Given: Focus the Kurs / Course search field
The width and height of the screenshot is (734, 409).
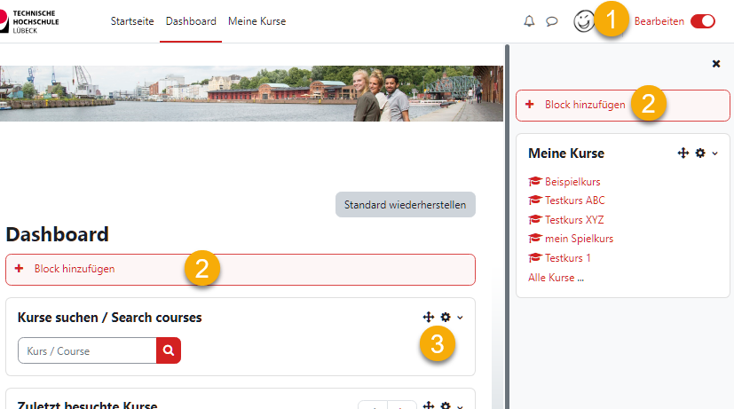Looking at the screenshot, I should tap(87, 350).
